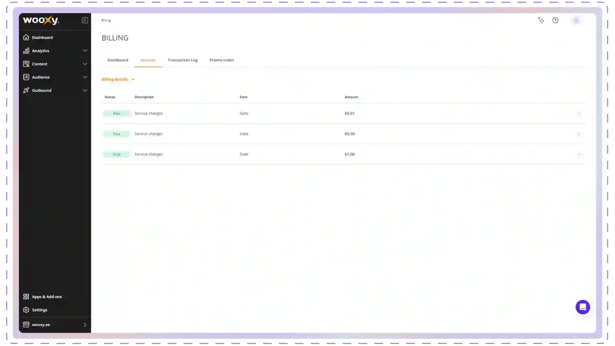Image resolution: width=615 pixels, height=346 pixels.
Task: Download the €0,61 invoice
Action: (578, 113)
